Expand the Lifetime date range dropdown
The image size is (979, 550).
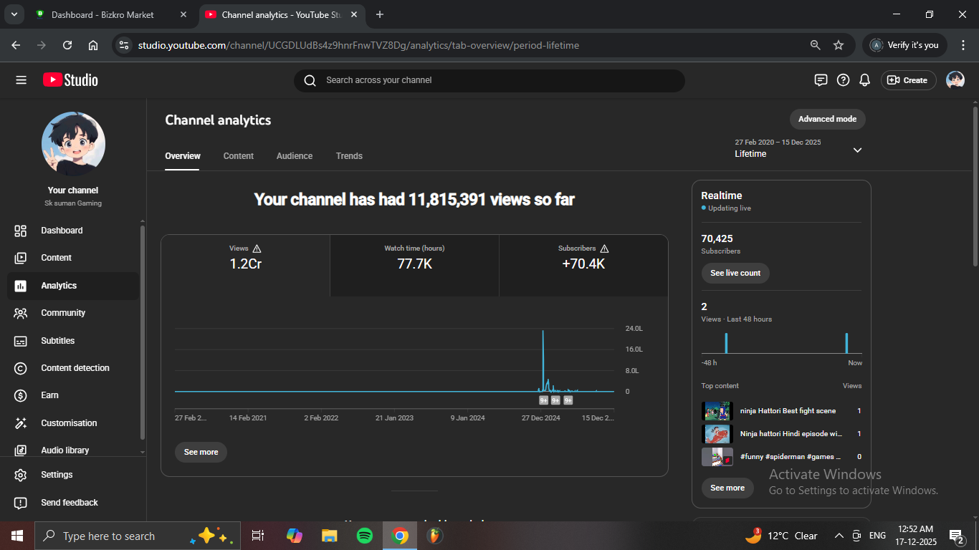pos(857,150)
